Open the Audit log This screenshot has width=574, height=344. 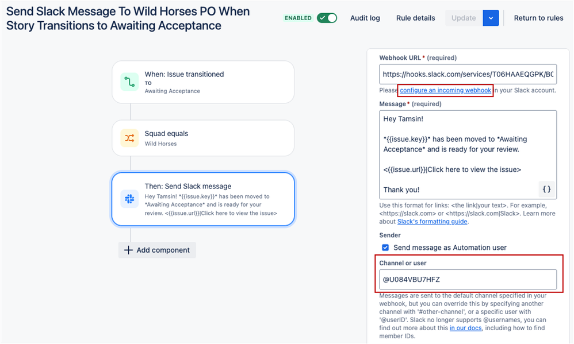(365, 18)
